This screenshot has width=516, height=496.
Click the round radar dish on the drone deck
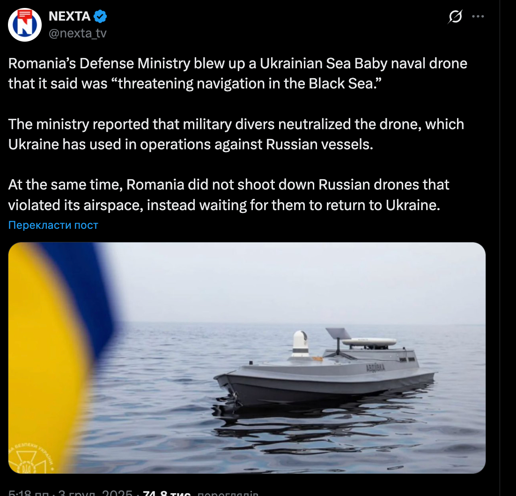369,342
